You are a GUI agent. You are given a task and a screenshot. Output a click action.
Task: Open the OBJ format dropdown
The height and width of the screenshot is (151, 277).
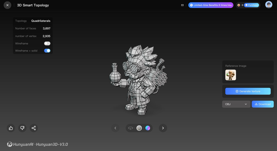236,104
